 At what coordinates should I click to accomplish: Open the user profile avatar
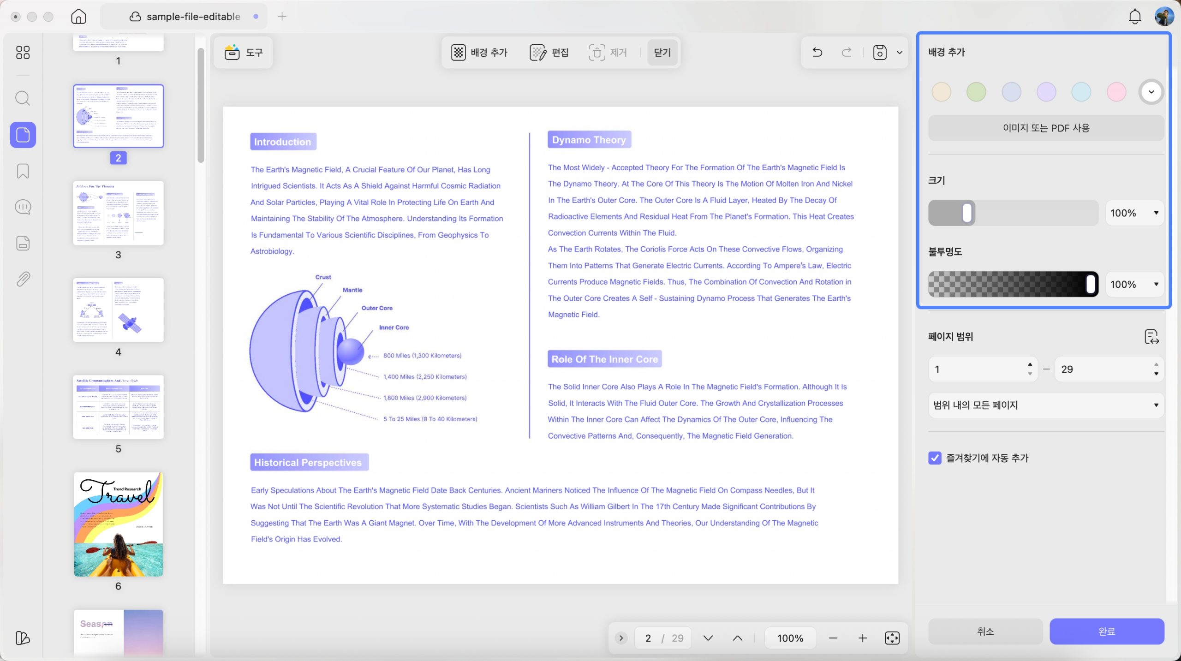click(1164, 17)
